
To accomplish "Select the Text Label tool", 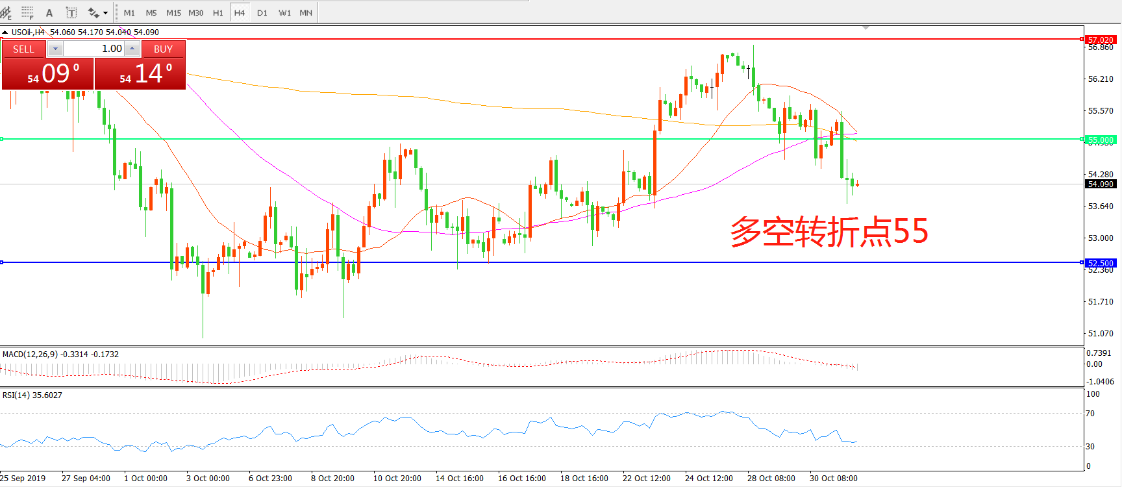I will 71,13.
